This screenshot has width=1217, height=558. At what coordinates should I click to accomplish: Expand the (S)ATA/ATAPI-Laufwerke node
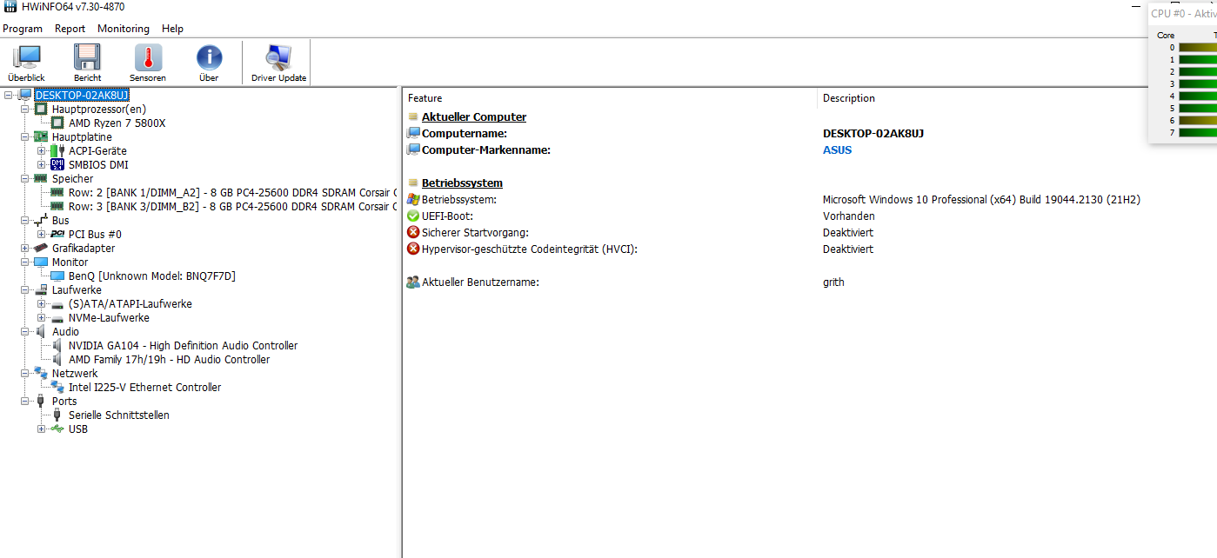41,303
